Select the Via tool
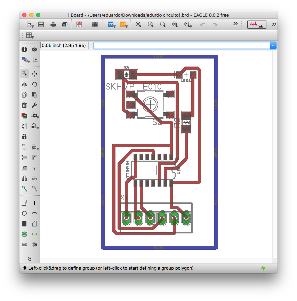This screenshot has height=301, width=297. (x=24, y=234)
